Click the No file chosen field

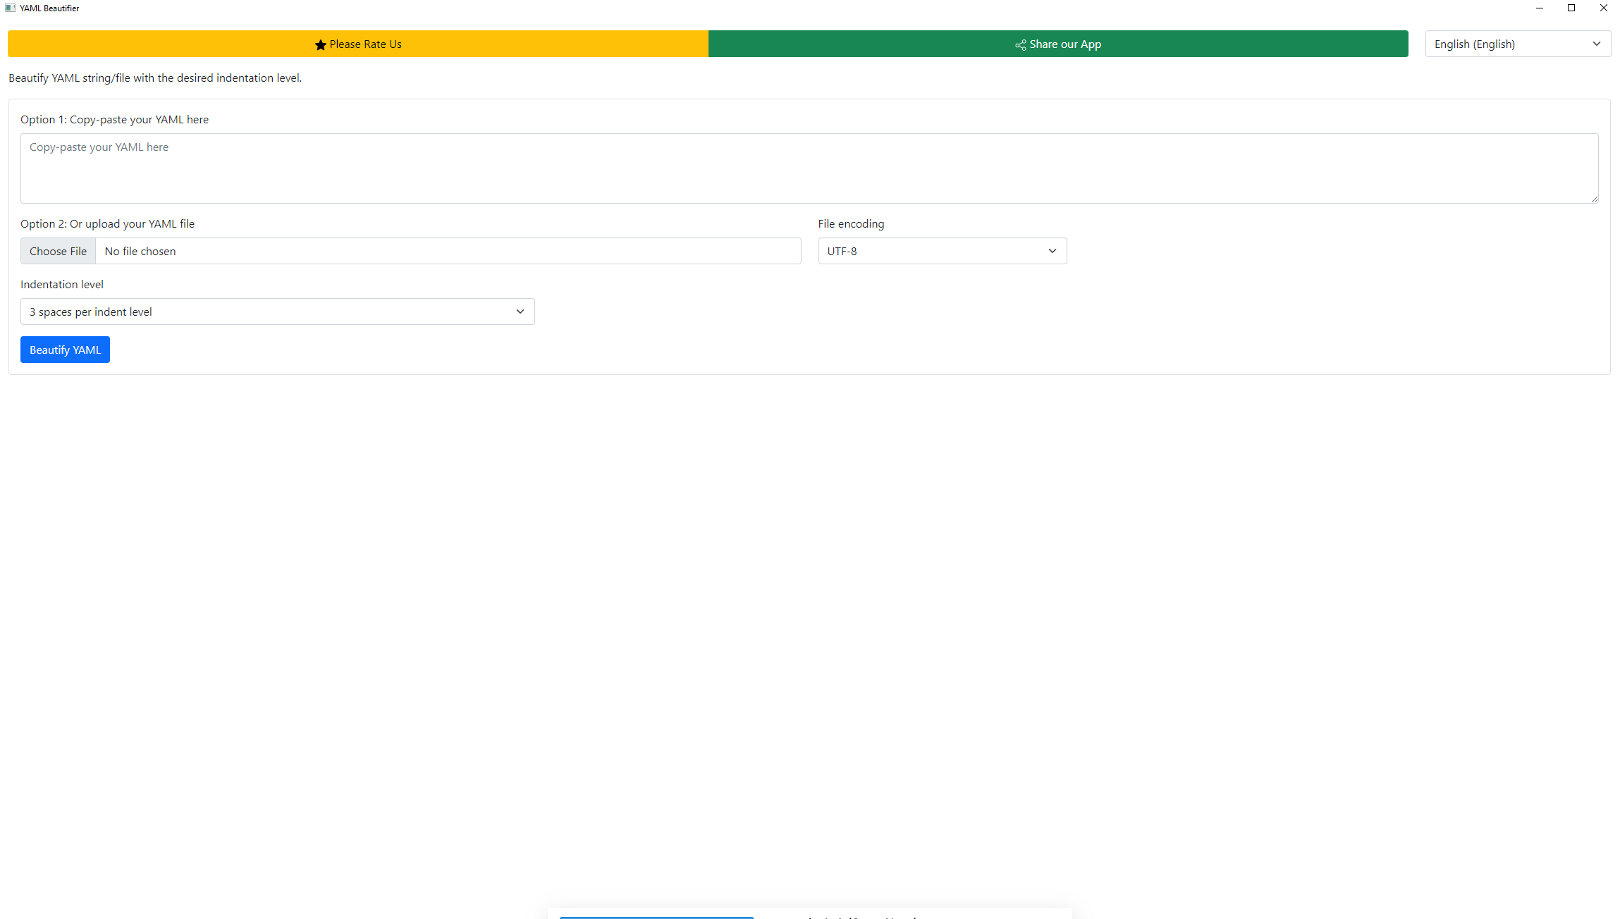(448, 251)
